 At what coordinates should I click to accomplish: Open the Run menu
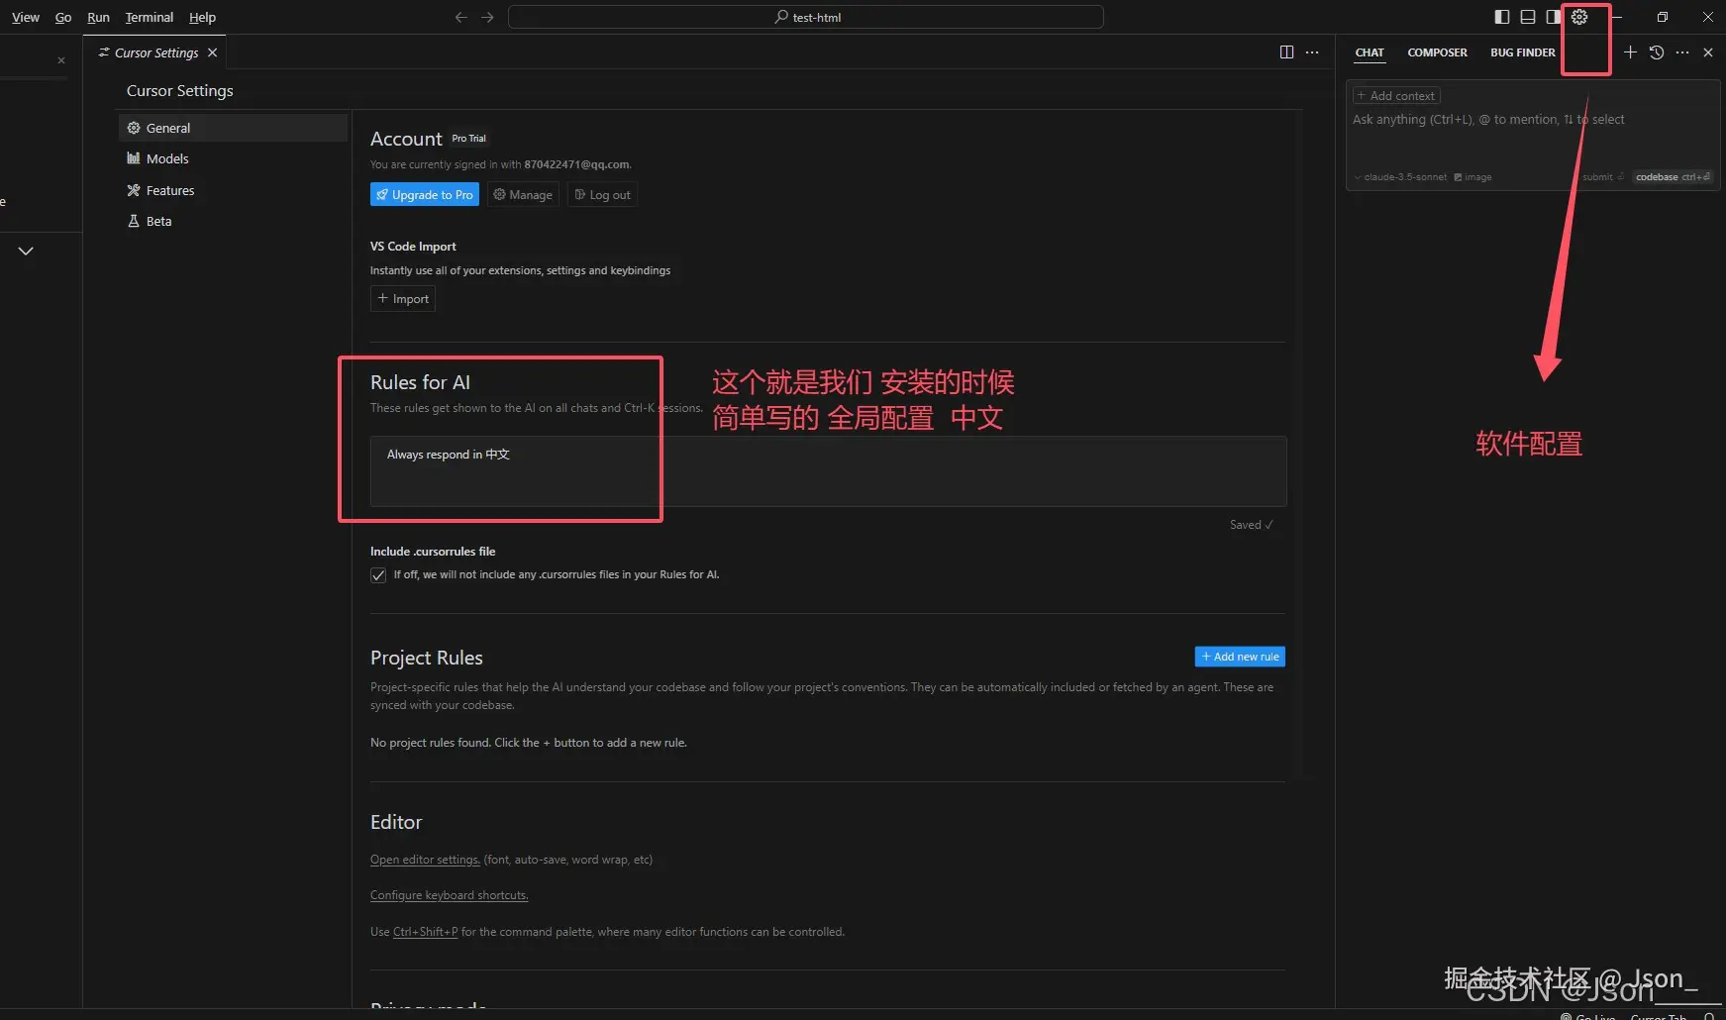98,17
